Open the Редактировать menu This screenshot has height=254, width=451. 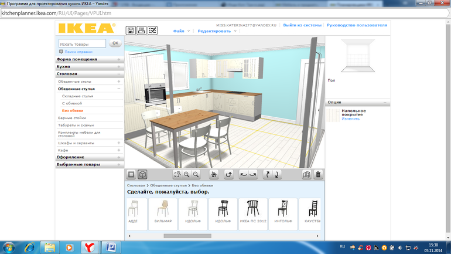click(215, 31)
